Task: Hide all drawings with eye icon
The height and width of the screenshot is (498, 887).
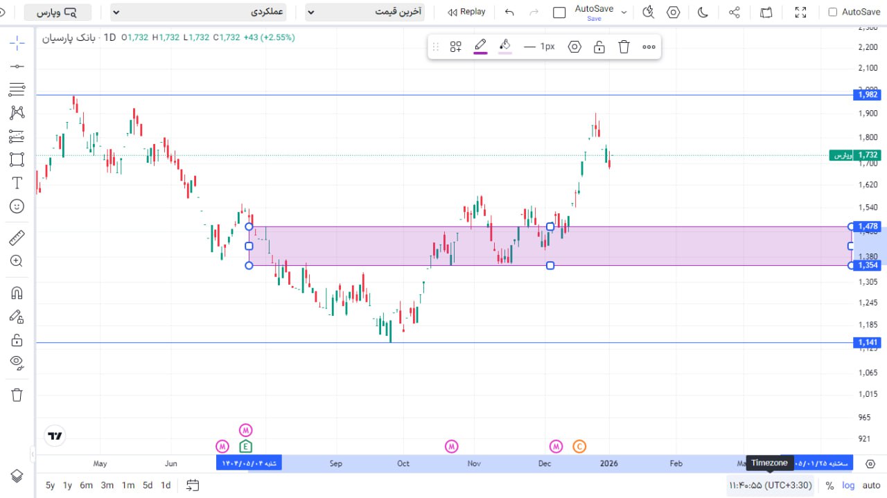Action: point(17,363)
